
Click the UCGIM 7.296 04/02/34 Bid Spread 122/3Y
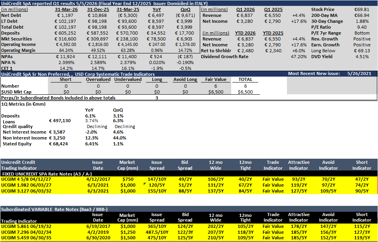[x=185, y=232]
